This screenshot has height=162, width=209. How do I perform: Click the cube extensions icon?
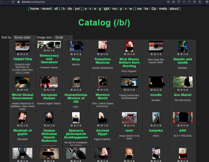tap(207, 2)
